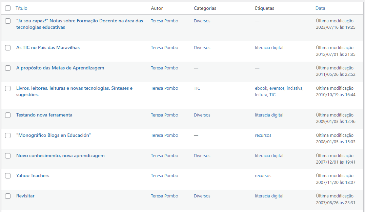The width and height of the screenshot is (365, 212).
Task: Check the Yahoo Teachers post checkbox
Action: click(8, 176)
